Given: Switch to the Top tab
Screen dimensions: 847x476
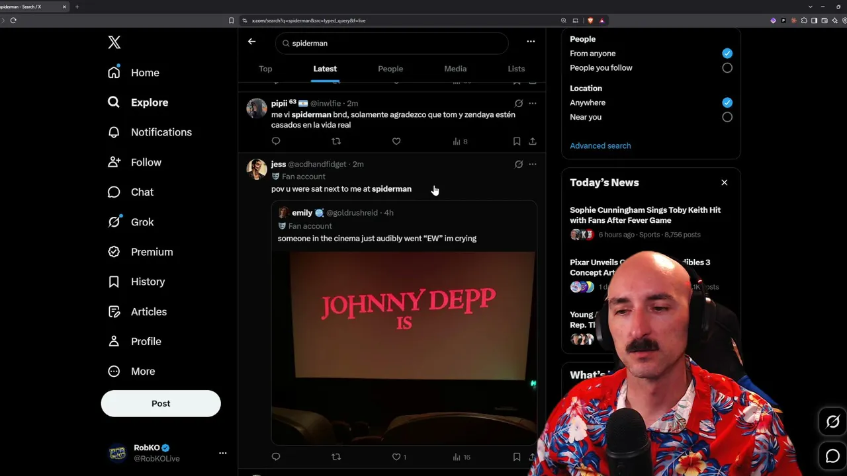Looking at the screenshot, I should [265, 69].
